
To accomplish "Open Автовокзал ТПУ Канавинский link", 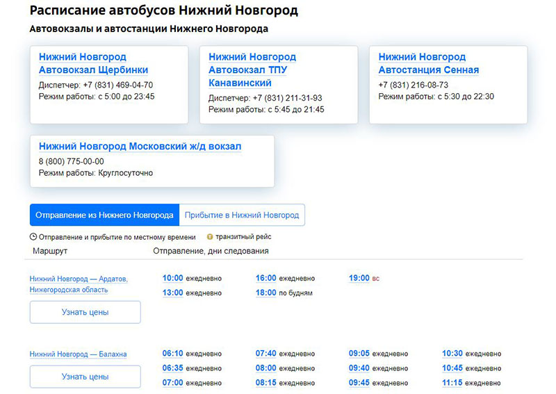I will click(x=252, y=69).
